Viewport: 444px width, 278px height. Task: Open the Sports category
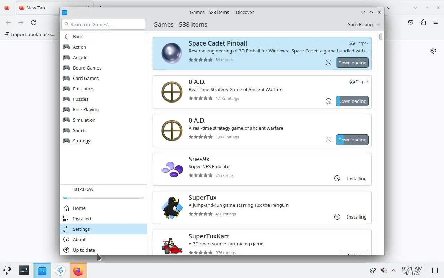click(103, 130)
